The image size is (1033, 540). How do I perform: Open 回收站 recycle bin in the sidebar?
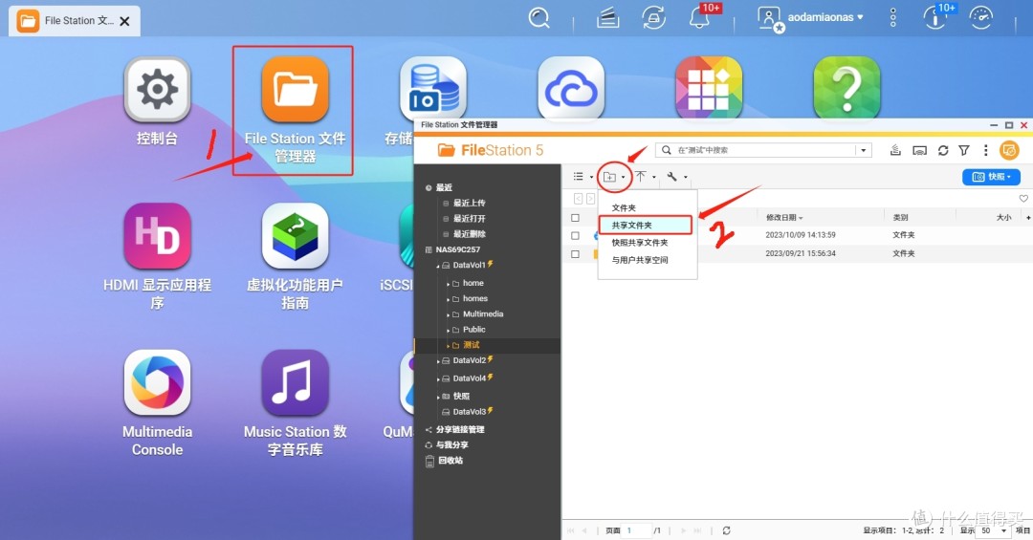tap(451, 461)
